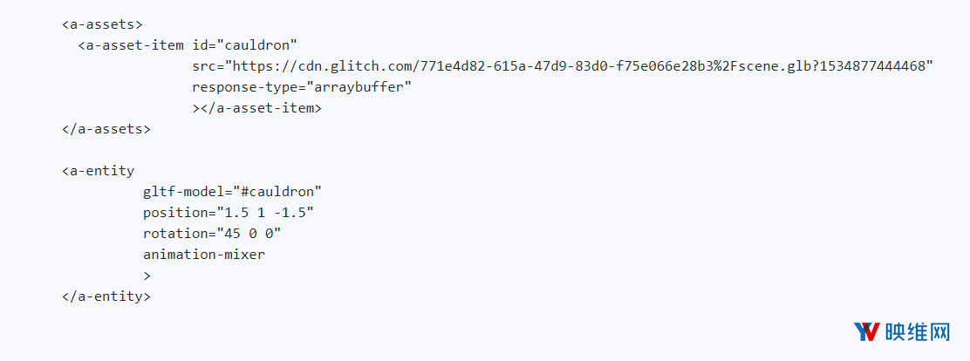Click the "arraybuffer" string value
The width and height of the screenshot is (970, 361).
click(x=359, y=87)
